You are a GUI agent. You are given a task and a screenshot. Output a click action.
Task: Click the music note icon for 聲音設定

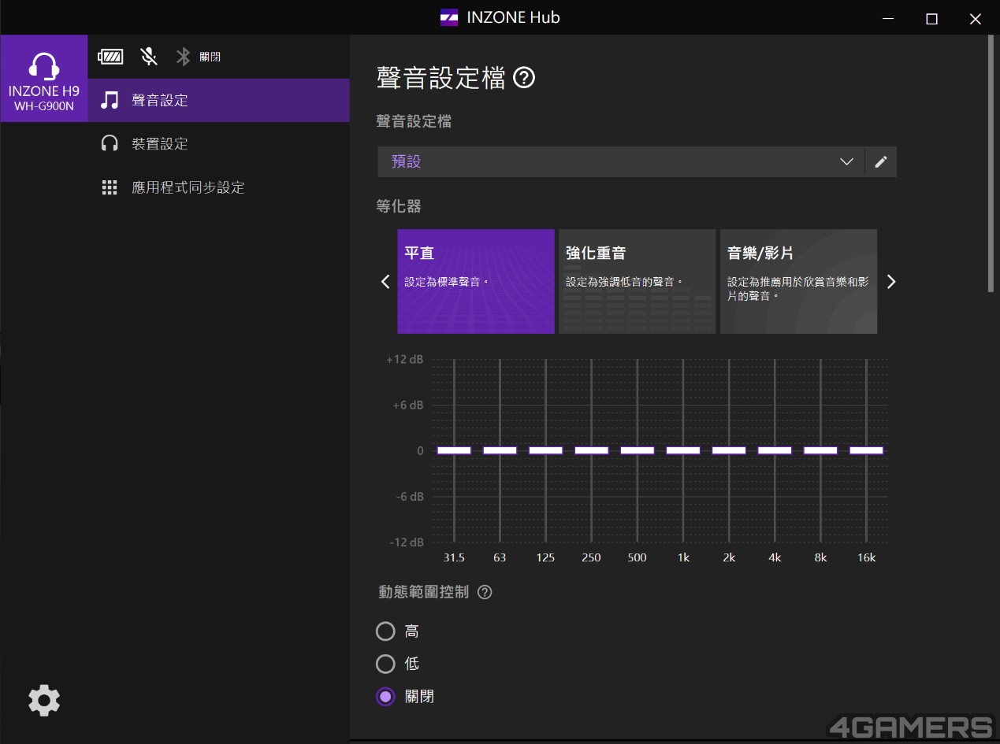pos(110,100)
